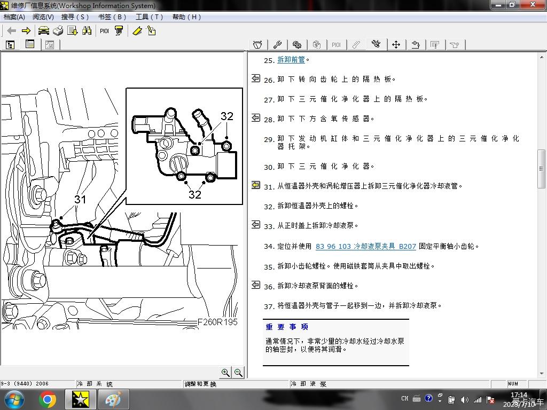Click the text scrollbar up arrow
This screenshot has width=547, height=410.
coord(542,57)
